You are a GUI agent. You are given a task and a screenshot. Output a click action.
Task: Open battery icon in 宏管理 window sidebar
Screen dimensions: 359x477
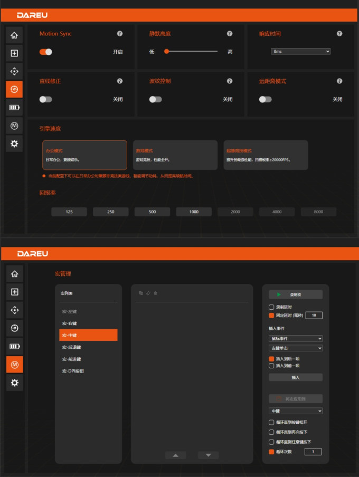[x=15, y=346]
